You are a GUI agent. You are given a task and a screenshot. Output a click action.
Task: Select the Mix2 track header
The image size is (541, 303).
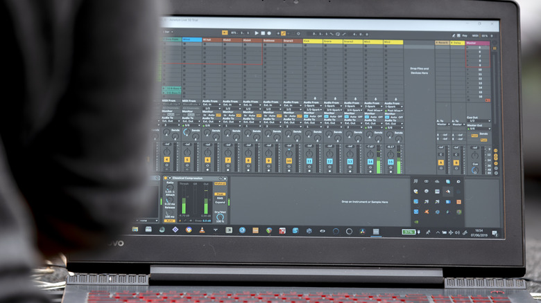(x=393, y=42)
